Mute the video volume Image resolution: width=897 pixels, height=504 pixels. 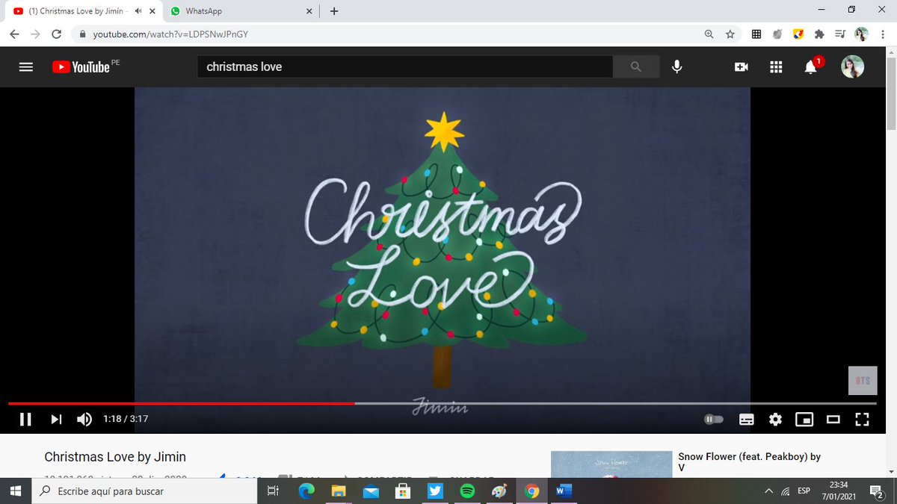84,419
